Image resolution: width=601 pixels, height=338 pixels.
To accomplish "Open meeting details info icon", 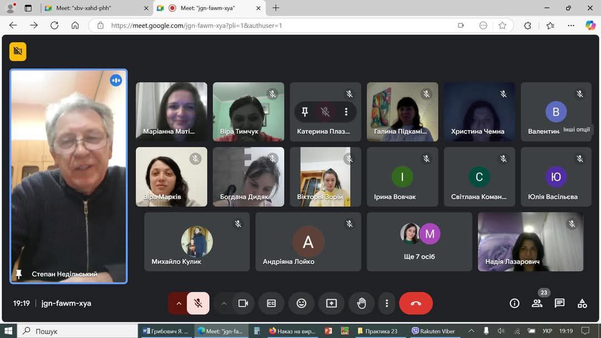I will (514, 303).
